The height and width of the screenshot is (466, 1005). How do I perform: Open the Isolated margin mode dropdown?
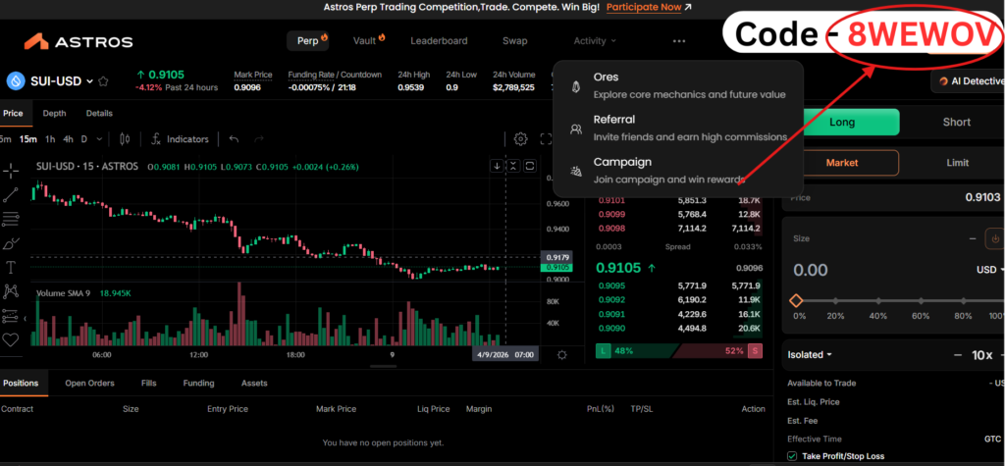pos(810,354)
